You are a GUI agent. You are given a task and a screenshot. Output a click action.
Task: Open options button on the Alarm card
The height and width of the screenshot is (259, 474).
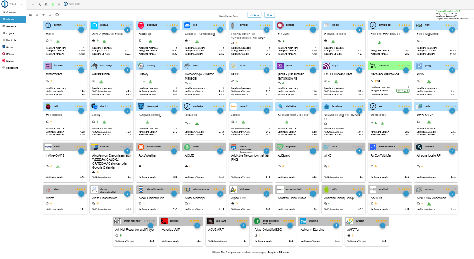[x=81, y=194]
